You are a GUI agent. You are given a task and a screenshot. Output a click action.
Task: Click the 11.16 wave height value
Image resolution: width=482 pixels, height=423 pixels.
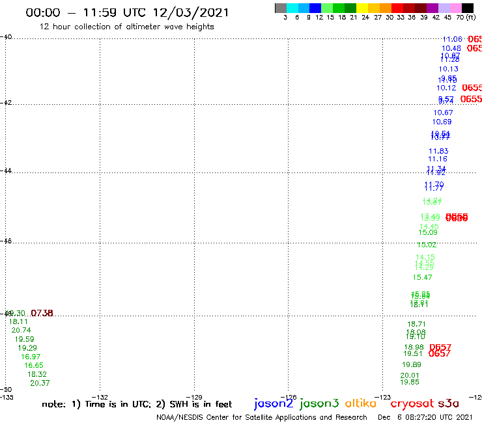pyautogui.click(x=438, y=159)
